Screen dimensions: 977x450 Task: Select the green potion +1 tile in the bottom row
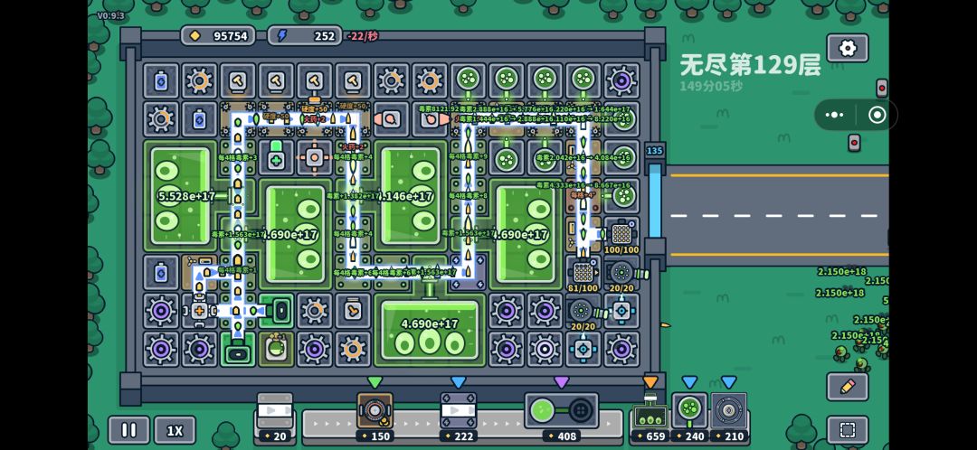[x=276, y=349]
